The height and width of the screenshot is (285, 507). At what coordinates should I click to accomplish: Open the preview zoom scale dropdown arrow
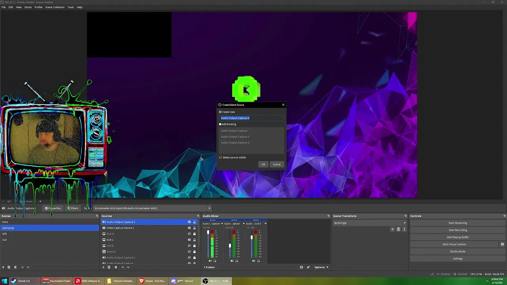(40, 201)
